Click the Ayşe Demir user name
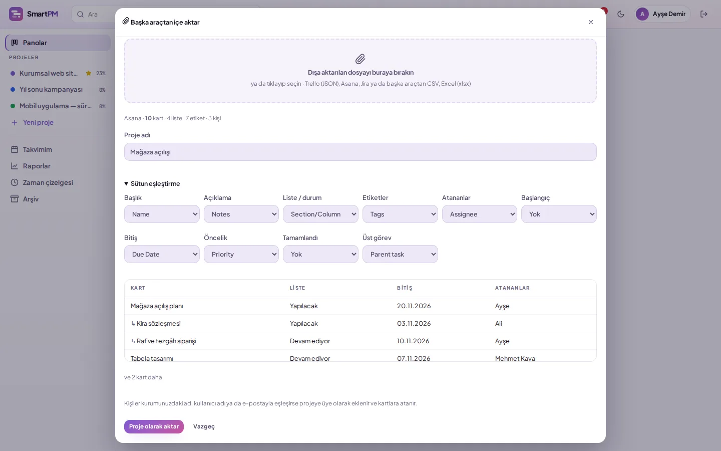The width and height of the screenshot is (721, 451). pyautogui.click(x=669, y=14)
